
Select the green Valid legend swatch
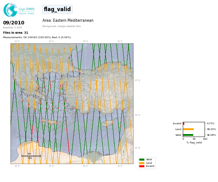click(142, 159)
